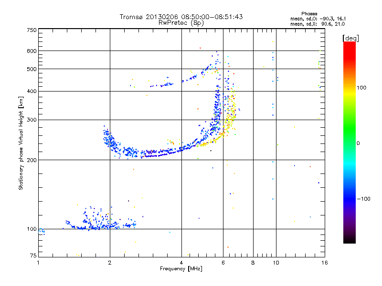Click the x-axis tick label '6'
Screen dimensions: 382x286
tap(223, 263)
